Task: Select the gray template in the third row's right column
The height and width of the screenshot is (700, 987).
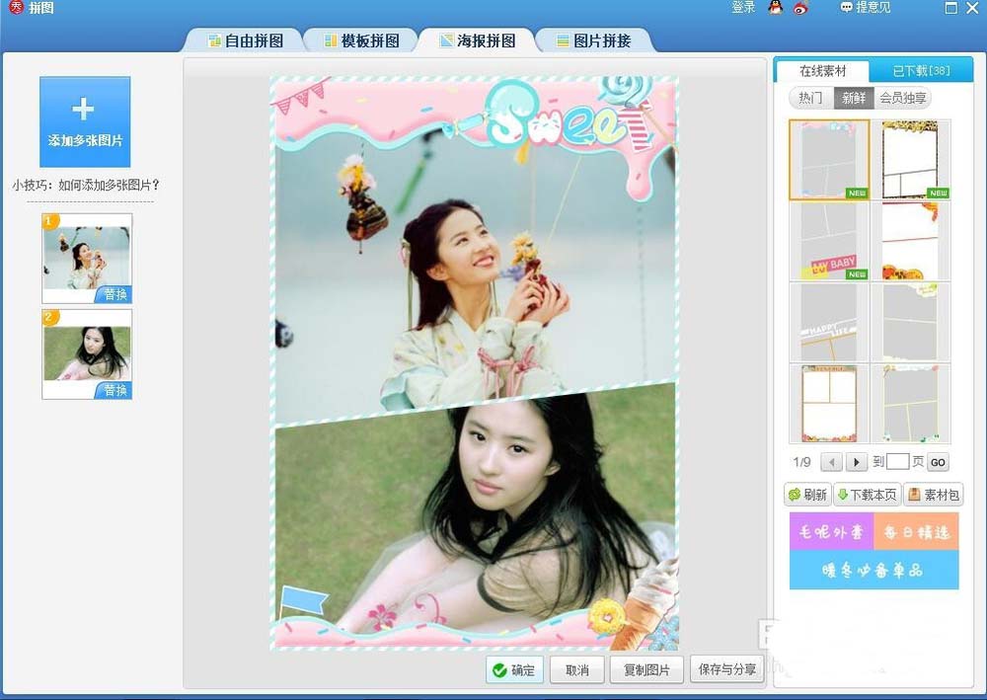Action: coord(910,322)
